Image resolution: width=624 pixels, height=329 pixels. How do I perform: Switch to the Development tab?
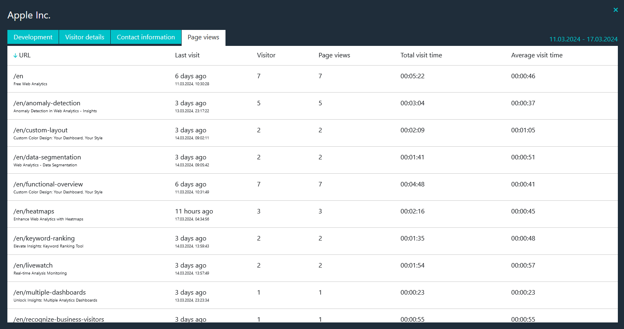(x=33, y=37)
